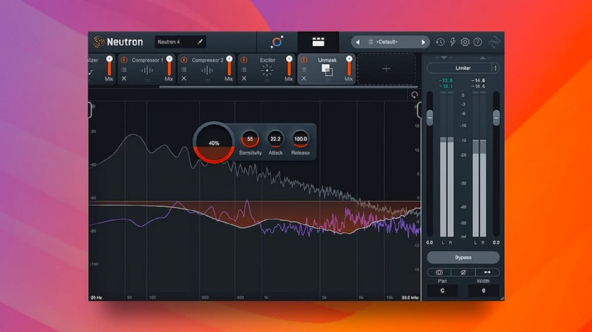This screenshot has width=592, height=332.
Task: Click the Unmask Mix slider
Action: coord(349,66)
